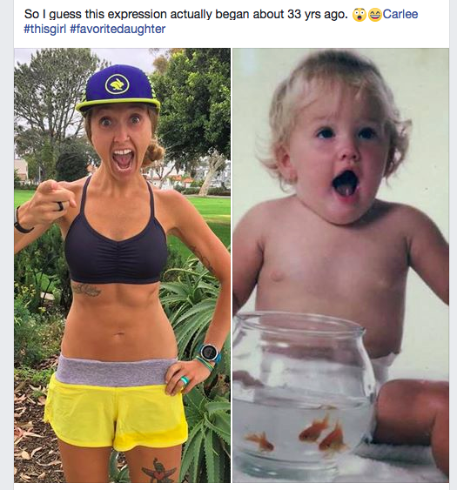
Task: Click the yellow running shorts
Action: [117, 413]
